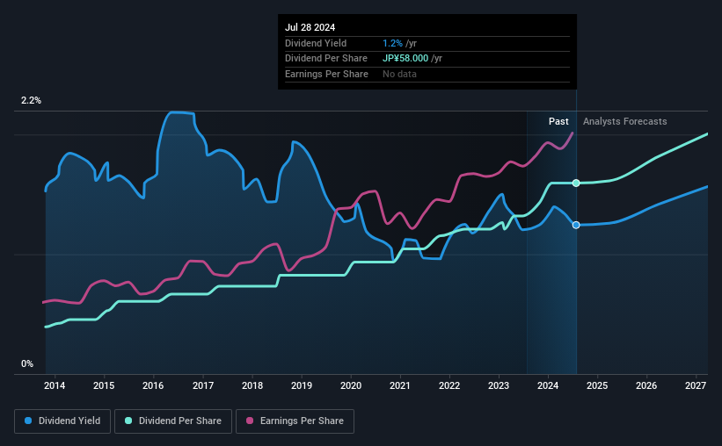Click the 2020 x-axis year label
The height and width of the screenshot is (446, 722).
pyautogui.click(x=351, y=385)
